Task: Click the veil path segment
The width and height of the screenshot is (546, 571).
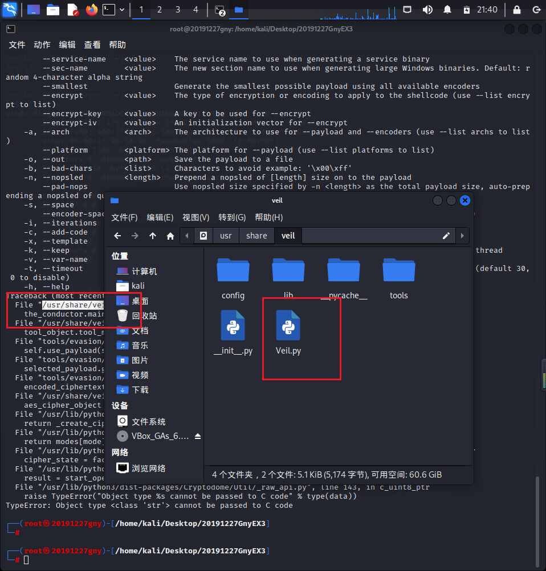Action: [x=288, y=236]
